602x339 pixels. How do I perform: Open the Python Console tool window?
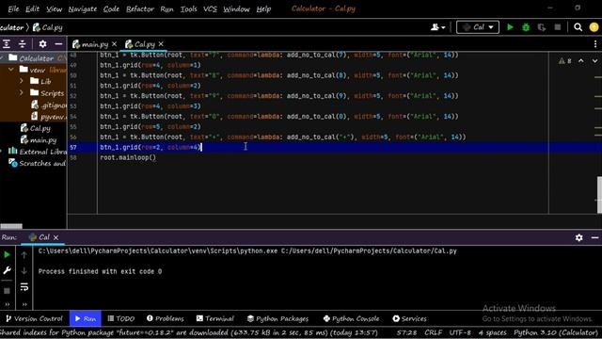(351, 318)
